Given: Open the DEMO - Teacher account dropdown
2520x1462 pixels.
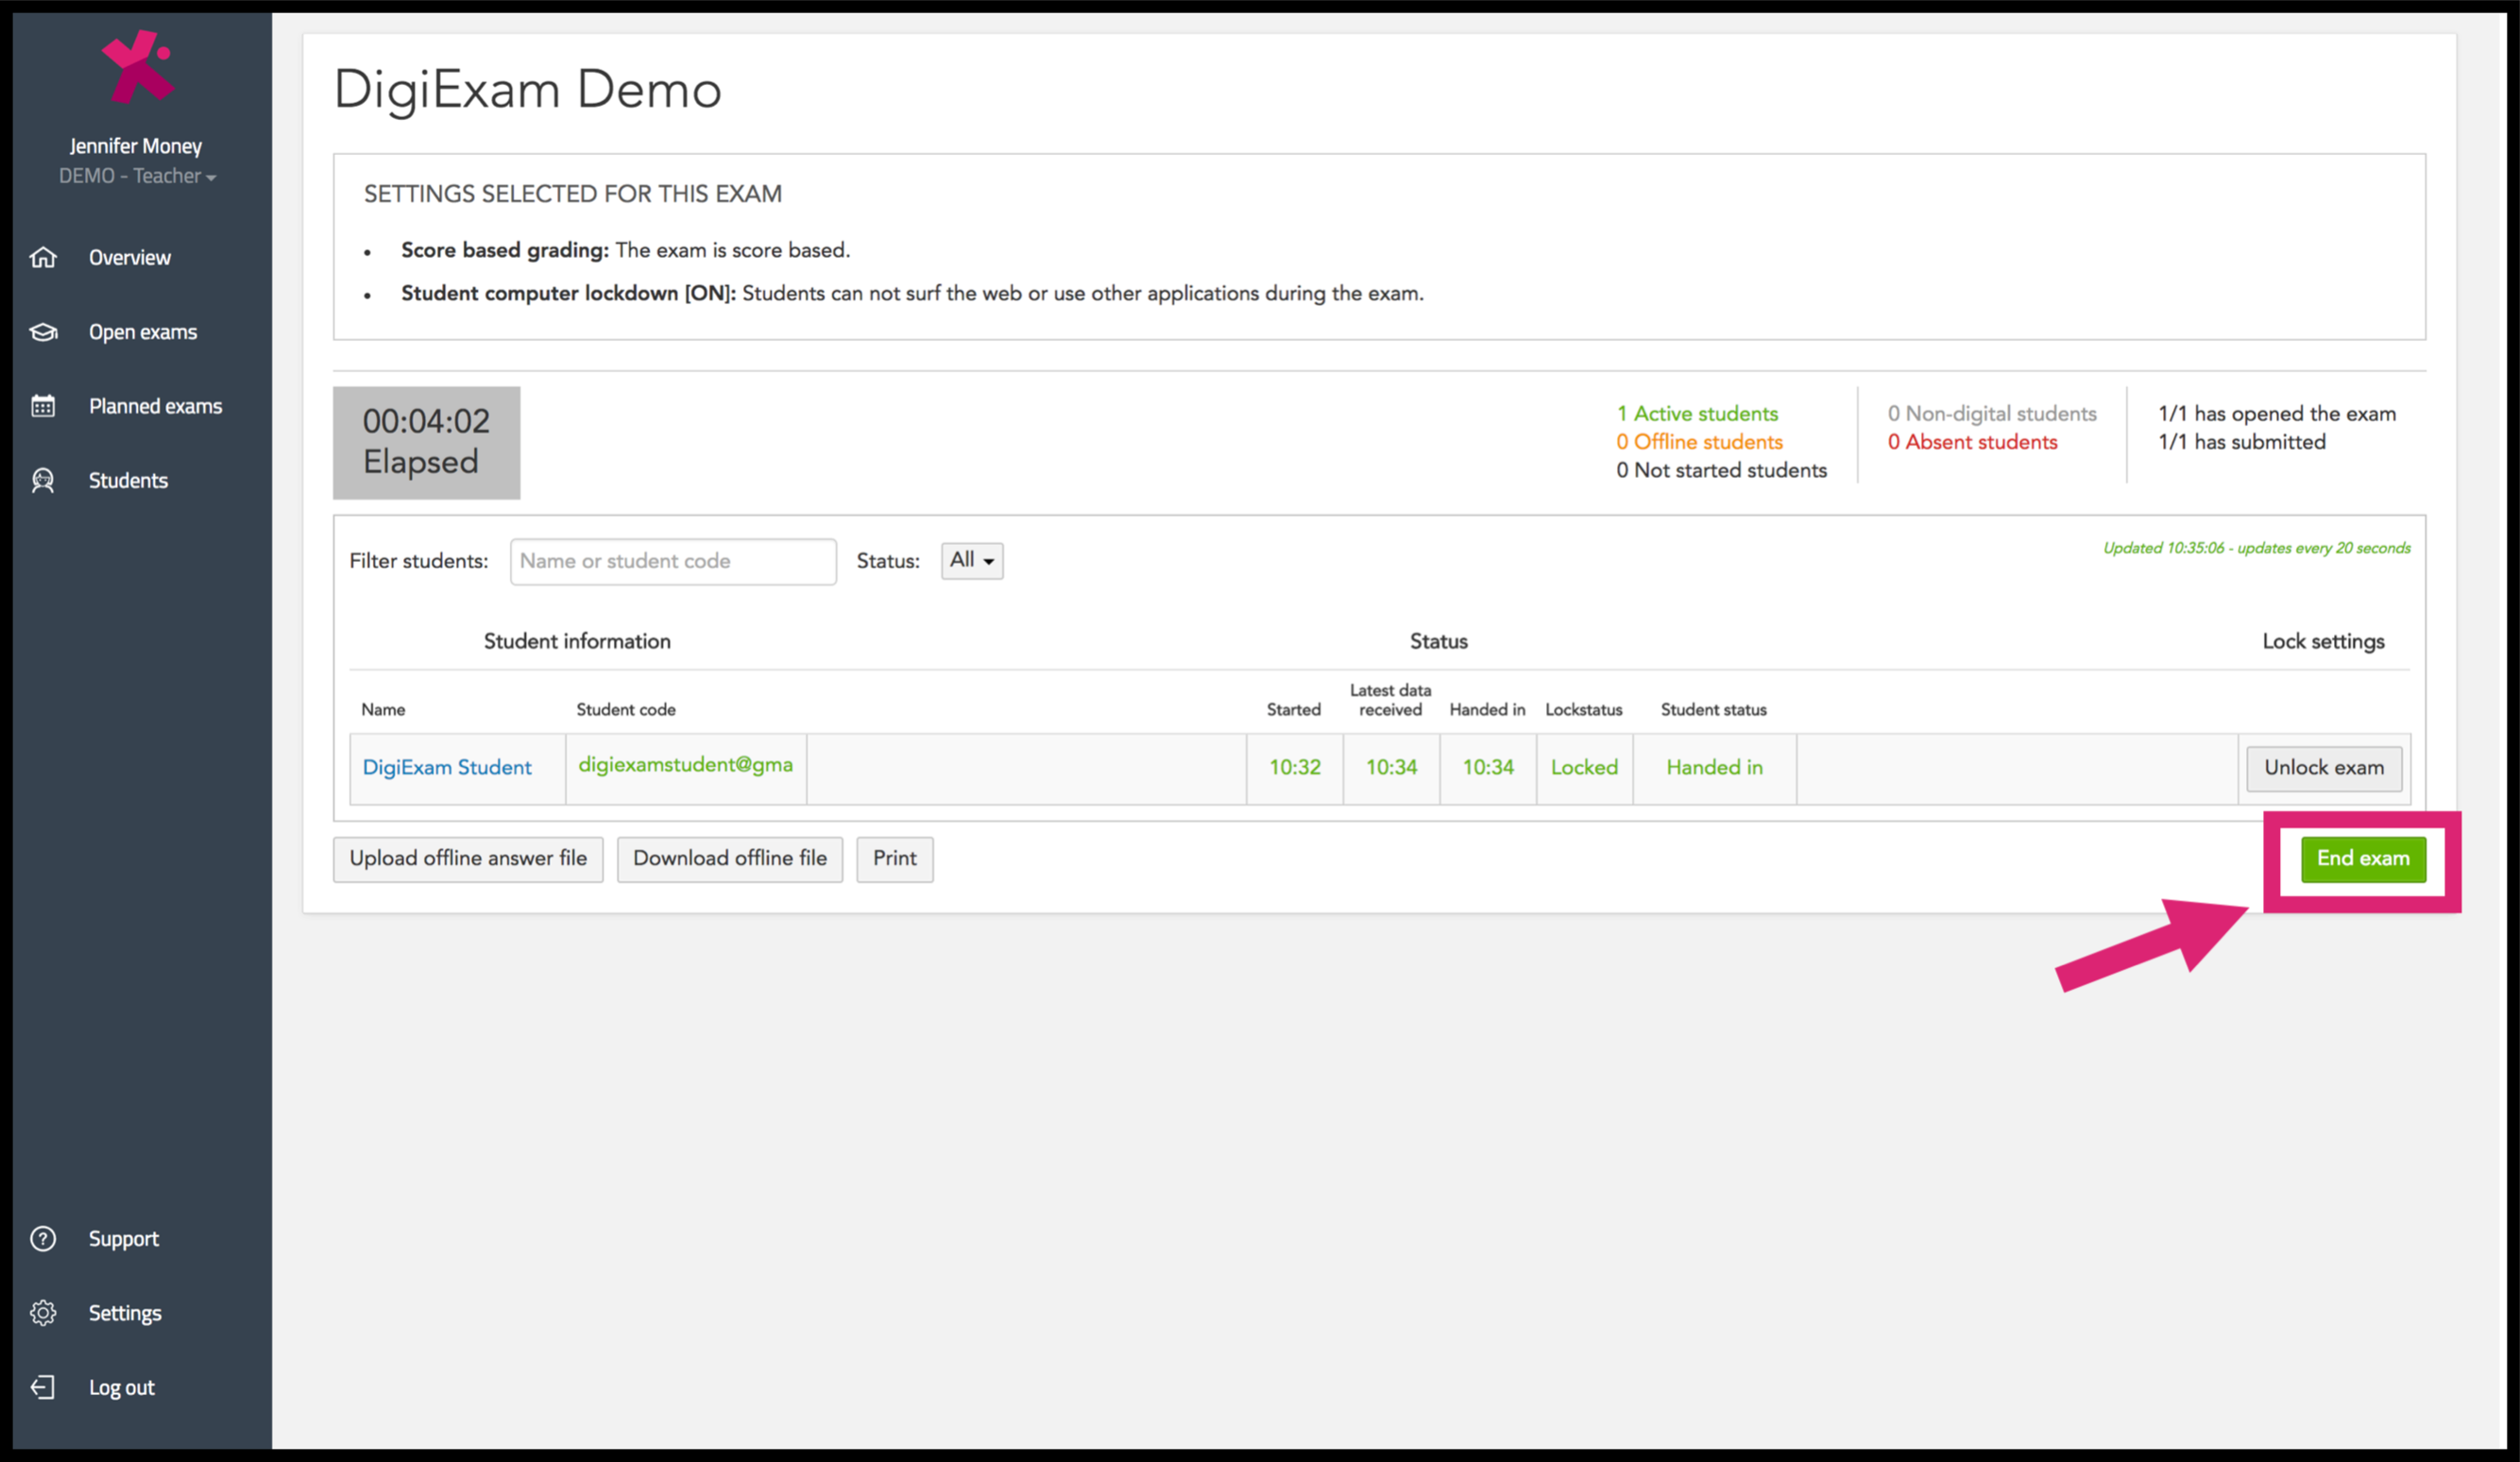Looking at the screenshot, I should pos(137,176).
